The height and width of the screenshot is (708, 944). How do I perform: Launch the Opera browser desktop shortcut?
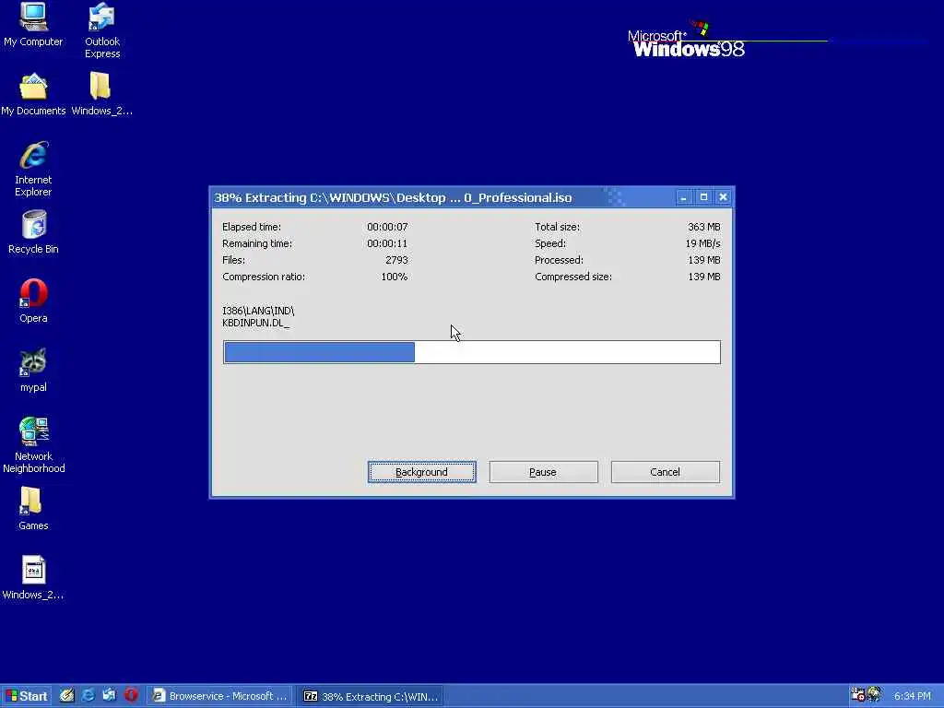pos(33,301)
